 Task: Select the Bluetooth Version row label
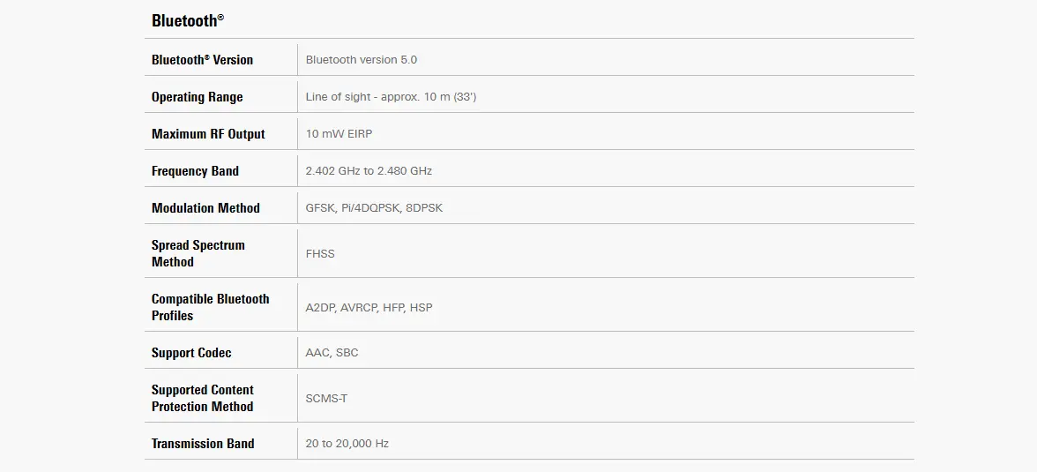point(203,60)
